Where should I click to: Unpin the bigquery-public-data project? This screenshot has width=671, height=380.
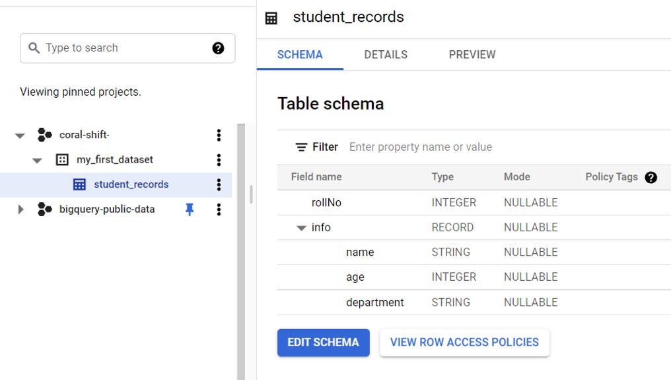[190, 209]
